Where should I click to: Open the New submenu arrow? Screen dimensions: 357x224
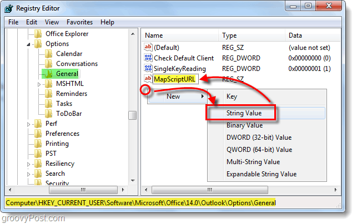[203, 96]
